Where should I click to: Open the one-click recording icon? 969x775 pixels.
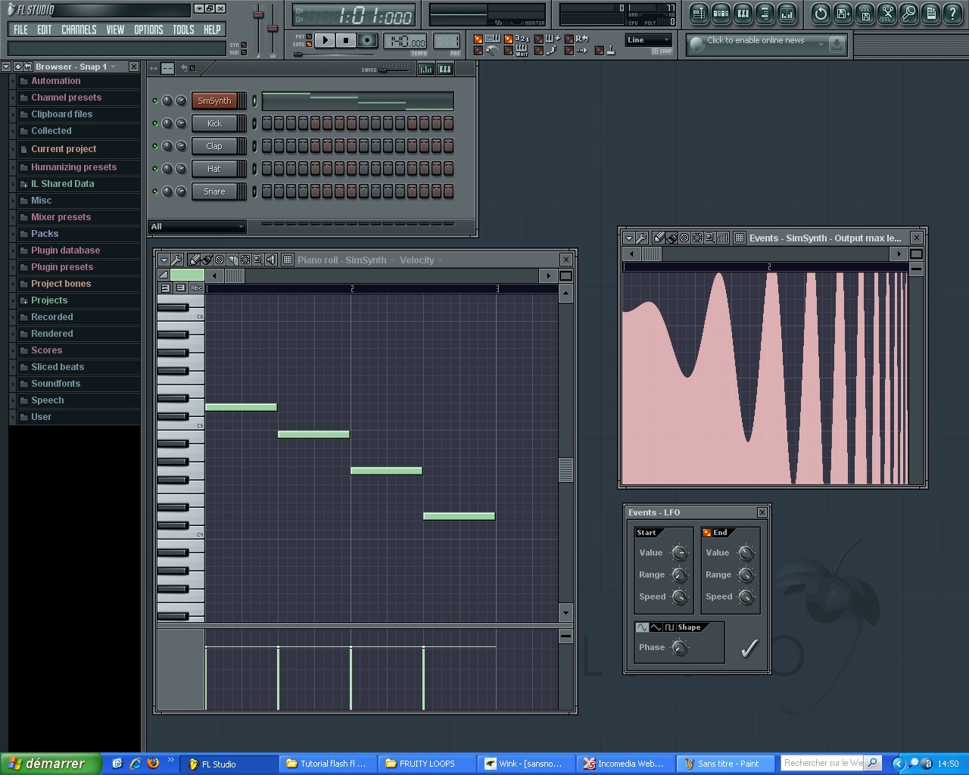pyautogui.click(x=908, y=14)
